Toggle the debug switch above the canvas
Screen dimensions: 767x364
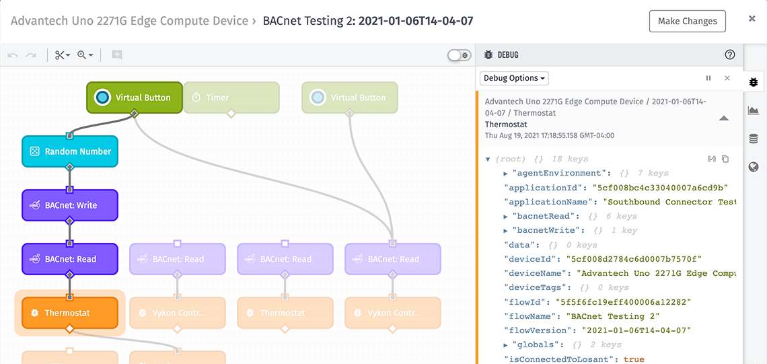(x=460, y=54)
